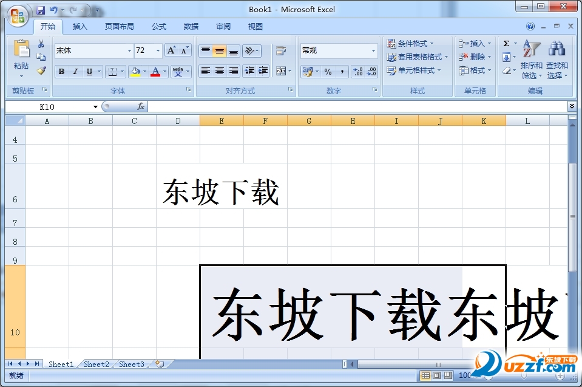Click the 插入 cells button
The image size is (582, 387).
475,44
